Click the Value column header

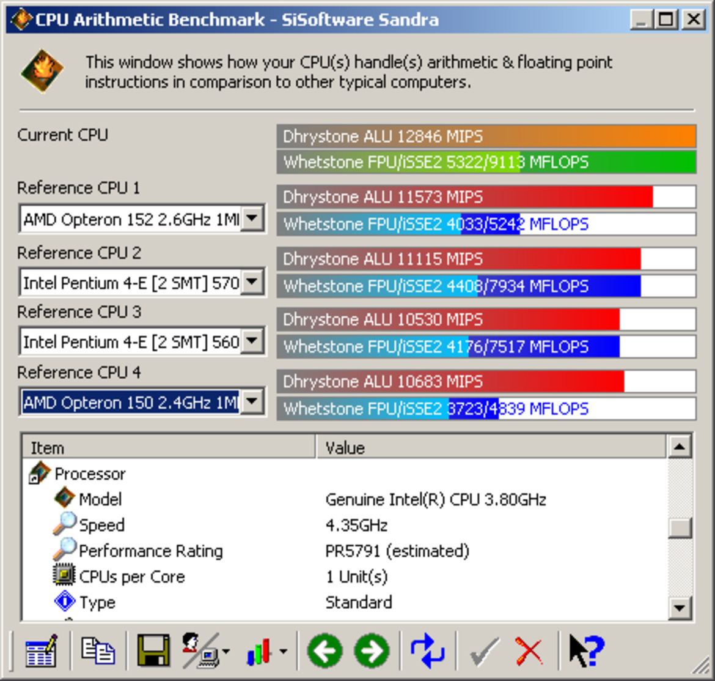(x=491, y=447)
